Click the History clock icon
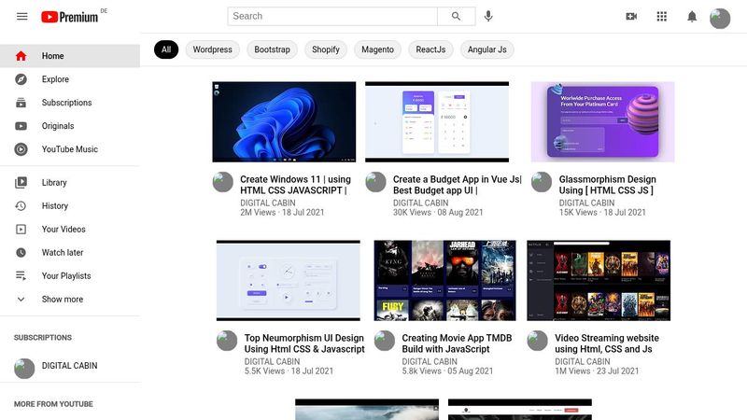 21,205
